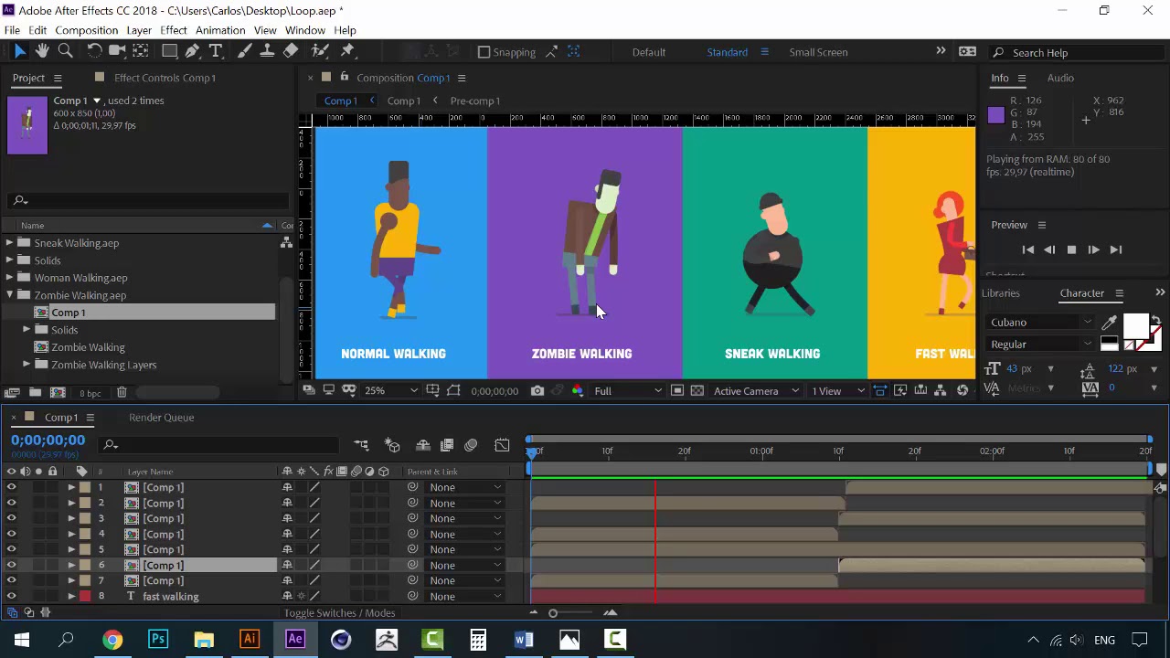1170x658 pixels.
Task: Select the Rotation tool
Action: 94,51
